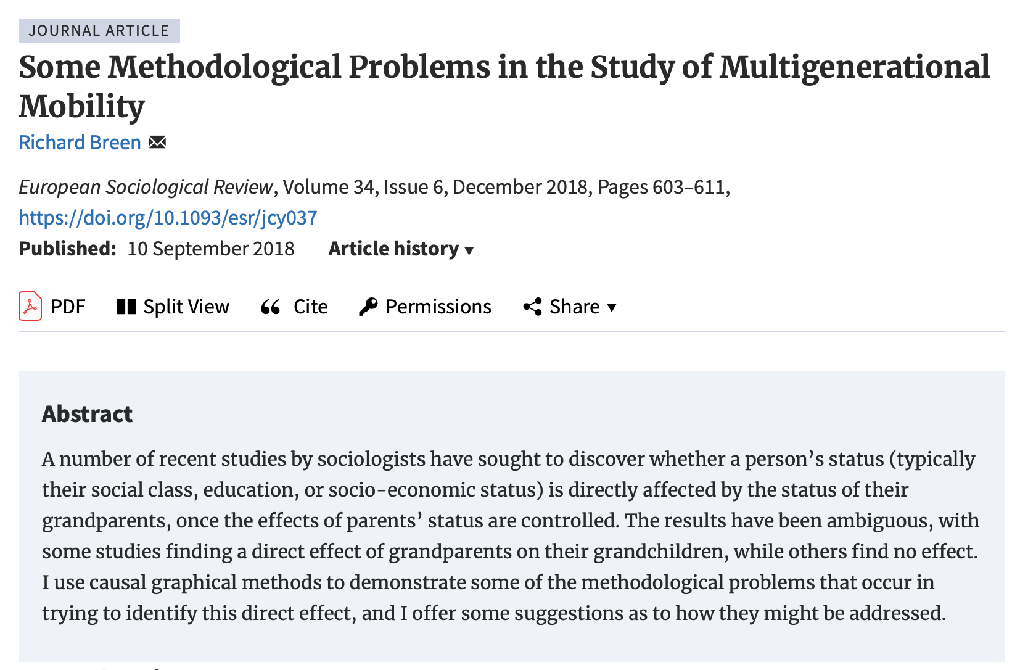Click the Split View columns icon
Viewport: 1020px width, 670px height.
point(126,307)
